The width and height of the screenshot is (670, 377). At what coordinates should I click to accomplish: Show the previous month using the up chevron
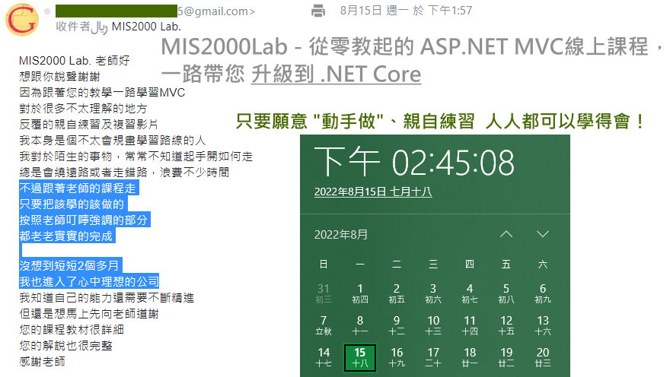pos(506,234)
